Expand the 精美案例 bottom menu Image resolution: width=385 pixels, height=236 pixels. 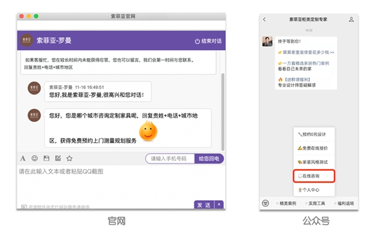click(x=286, y=203)
